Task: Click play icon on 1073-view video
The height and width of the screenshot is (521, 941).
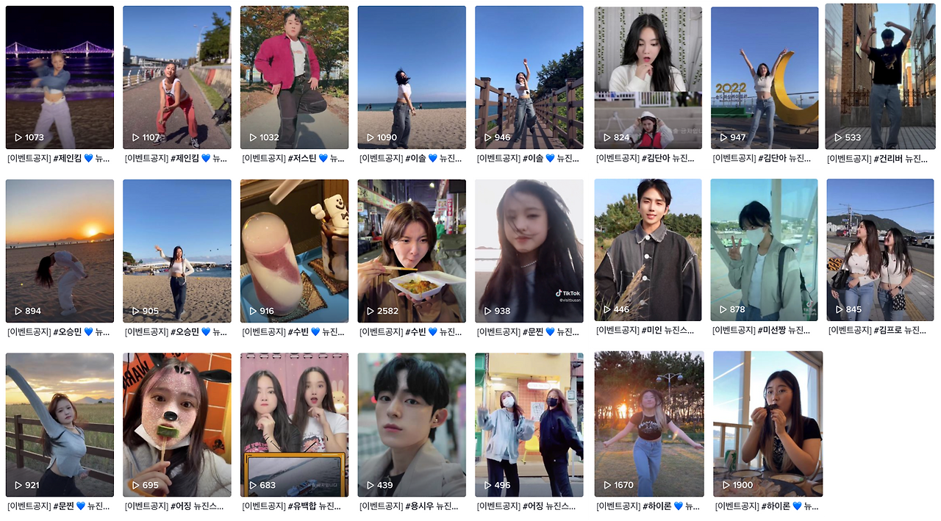Action: pyautogui.click(x=18, y=137)
